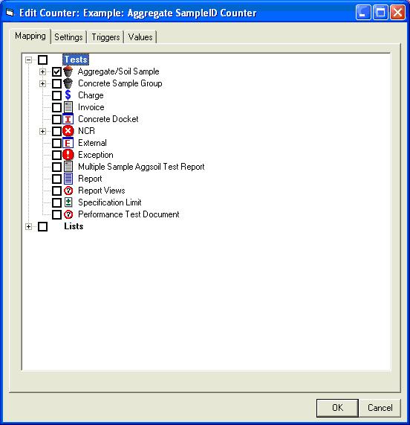Click the Specification Limit plus-minus icon
The image size is (410, 425).
pos(68,202)
